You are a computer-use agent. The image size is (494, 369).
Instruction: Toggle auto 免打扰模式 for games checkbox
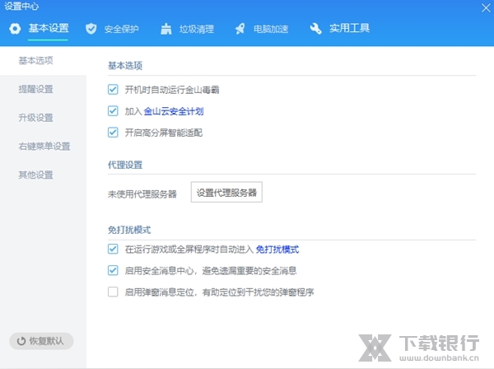click(113, 249)
